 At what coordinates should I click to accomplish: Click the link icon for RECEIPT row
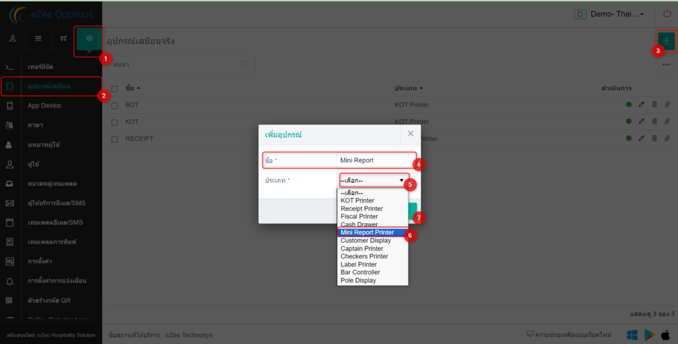667,138
